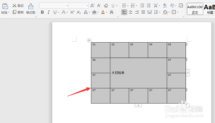Open the font color dropdown arrow
Viewport: 215px width, 123px height.
tap(106, 12)
